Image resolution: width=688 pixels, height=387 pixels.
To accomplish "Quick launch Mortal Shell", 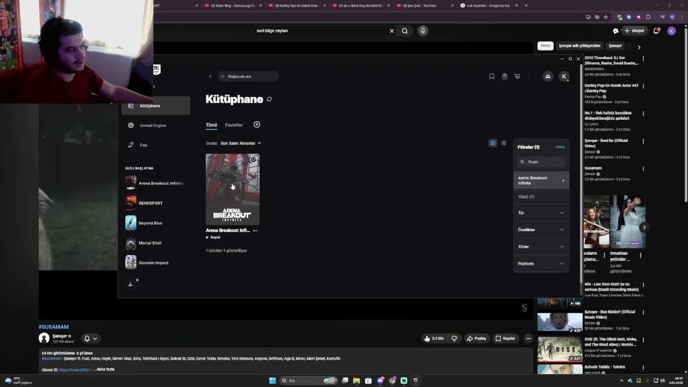I will (x=144, y=243).
